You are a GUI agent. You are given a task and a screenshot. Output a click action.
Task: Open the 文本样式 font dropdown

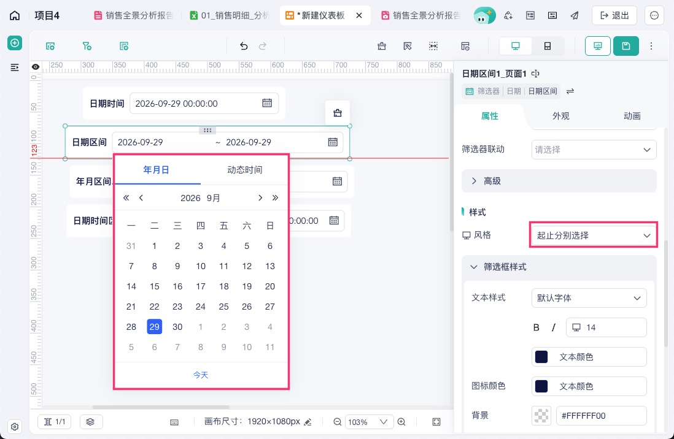point(589,298)
